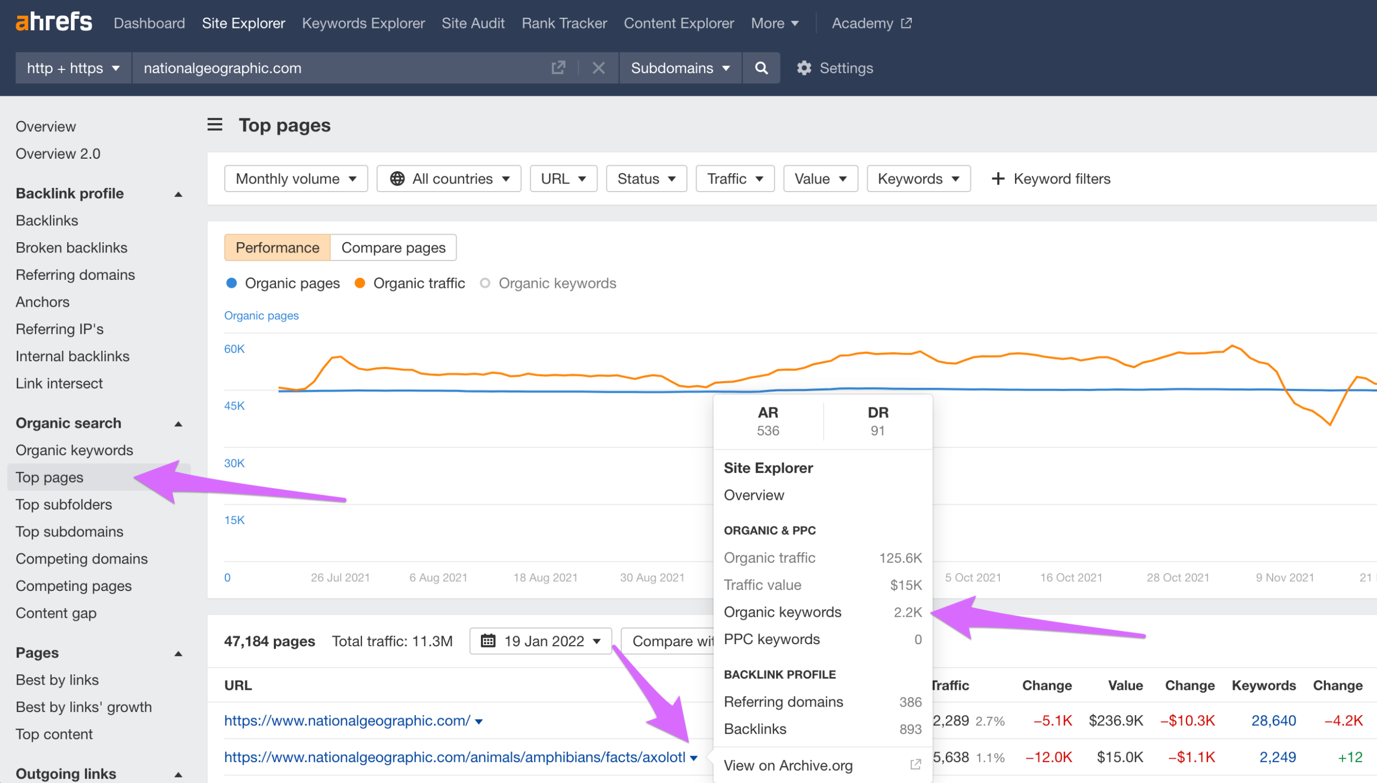Viewport: 1377px width, 783px height.
Task: Open the external link icon in URL bar
Action: pyautogui.click(x=558, y=68)
